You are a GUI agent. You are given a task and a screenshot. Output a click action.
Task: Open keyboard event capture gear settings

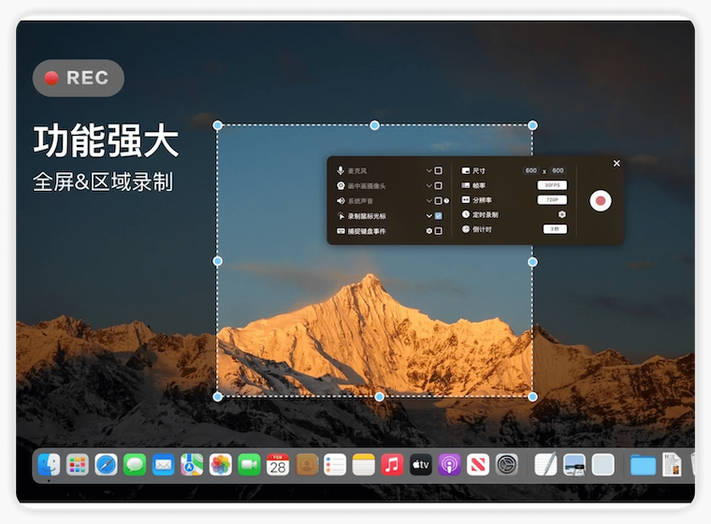pyautogui.click(x=428, y=230)
